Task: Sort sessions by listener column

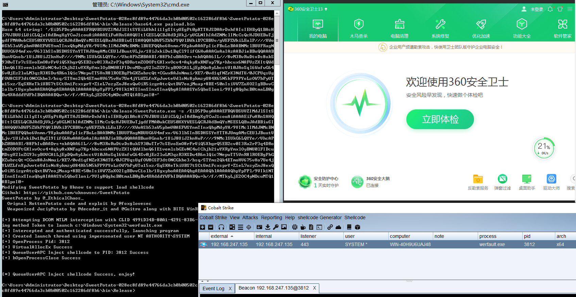Action: click(x=321, y=236)
